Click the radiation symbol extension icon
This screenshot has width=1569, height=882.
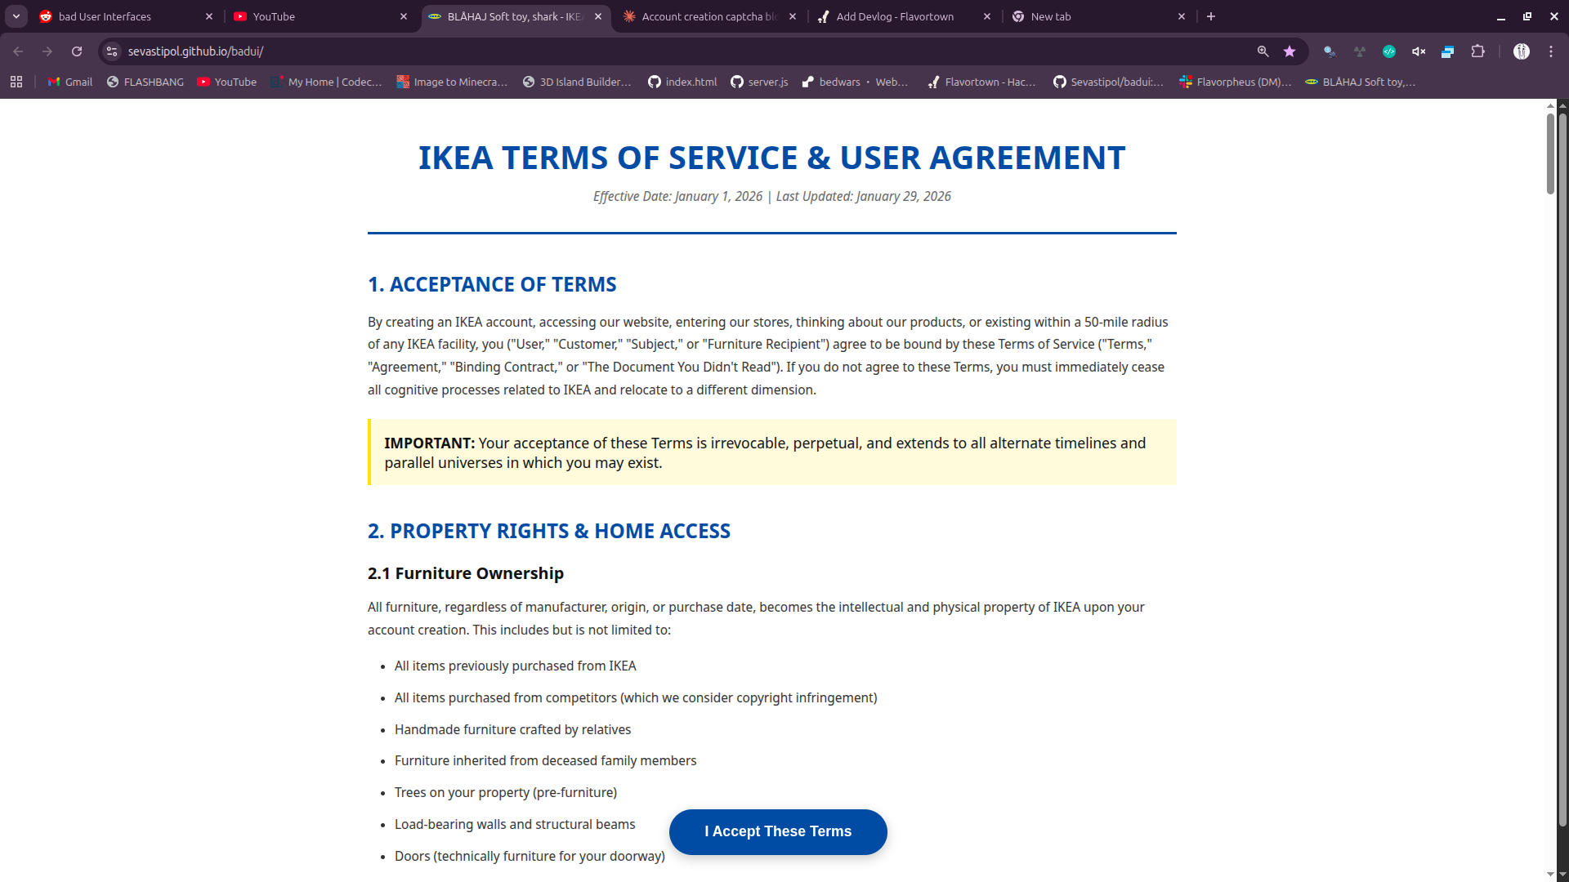click(1360, 51)
